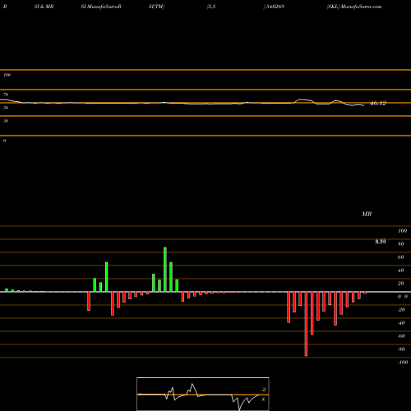Screen dimensions: 411x411
Task: Click the MR axis label 40
Action: click(x=401, y=270)
